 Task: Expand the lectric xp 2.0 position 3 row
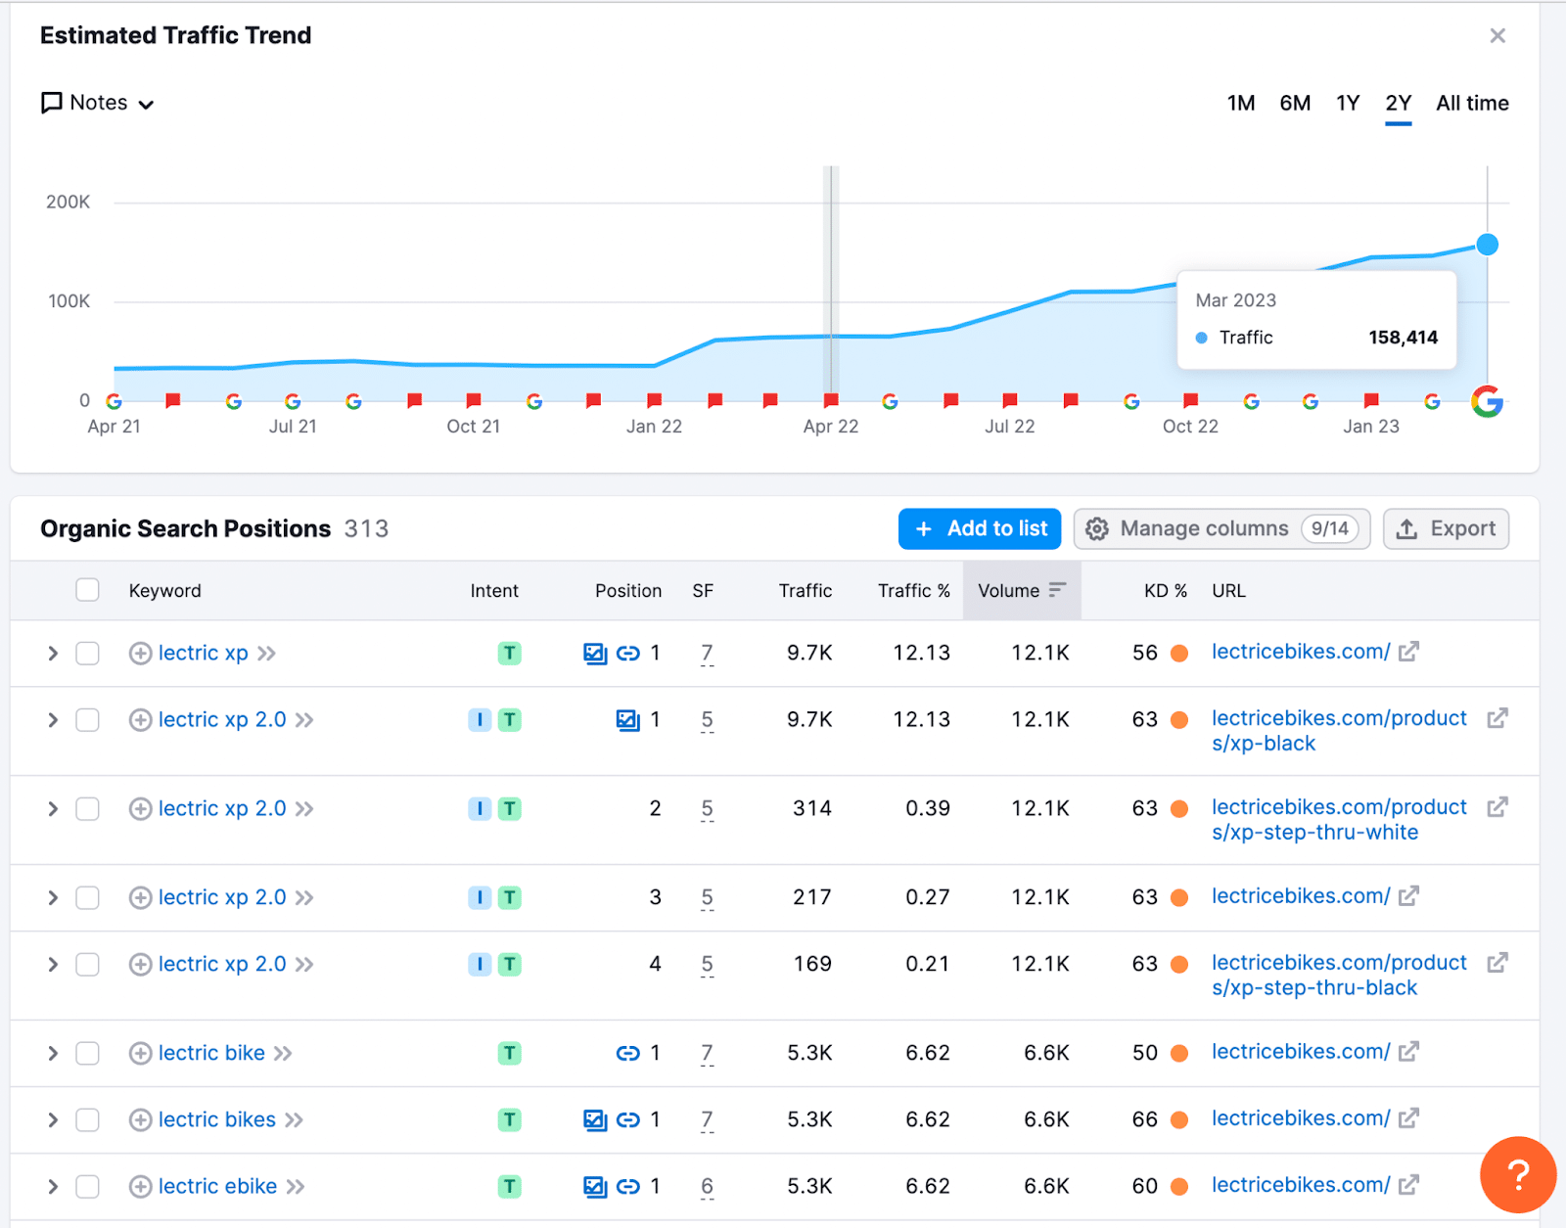[x=53, y=897]
